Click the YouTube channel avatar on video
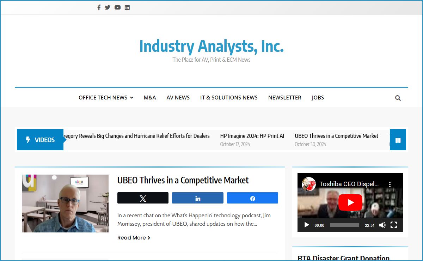Screen dimensions: 423x261 (x=309, y=184)
